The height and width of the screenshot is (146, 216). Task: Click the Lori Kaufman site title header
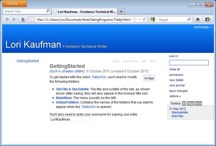point(33,44)
